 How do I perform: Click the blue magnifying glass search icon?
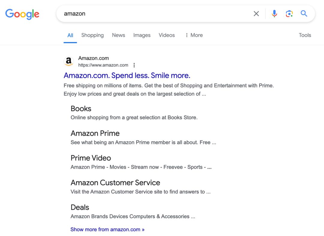[x=304, y=13]
